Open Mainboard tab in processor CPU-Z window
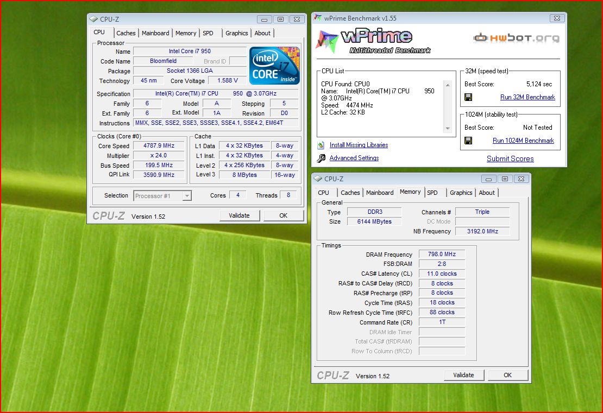The image size is (603, 413). 155,33
